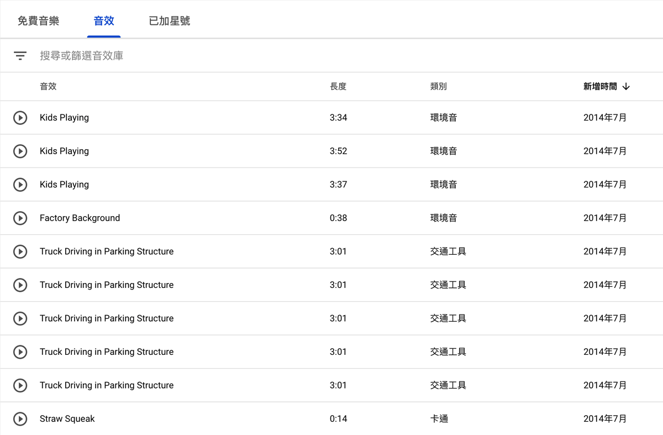Viewport: 663px width, 435px height.
Task: Sort by the 類別 column header
Action: point(438,86)
